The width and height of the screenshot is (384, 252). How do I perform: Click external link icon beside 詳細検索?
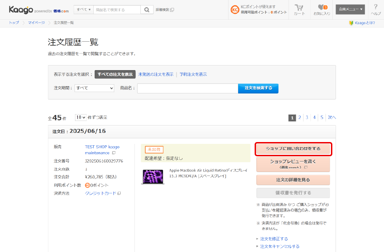point(172,10)
